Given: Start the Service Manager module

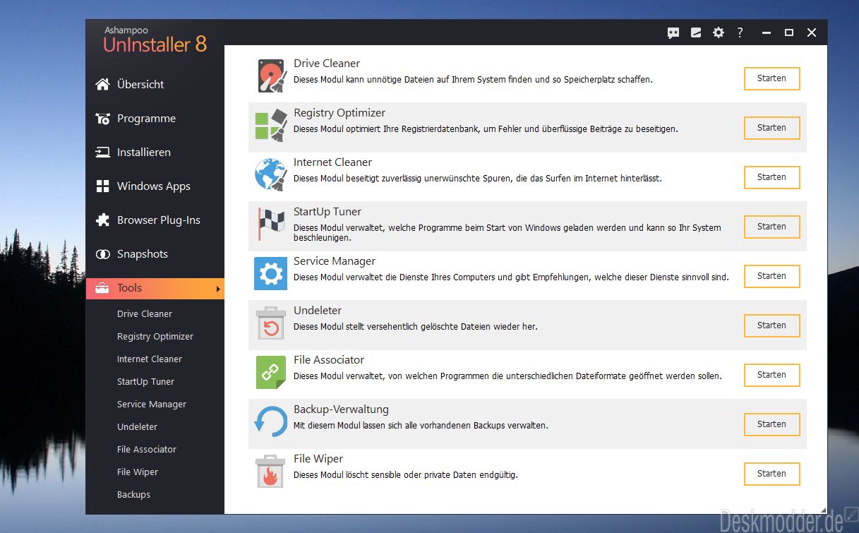Looking at the screenshot, I should (x=771, y=276).
